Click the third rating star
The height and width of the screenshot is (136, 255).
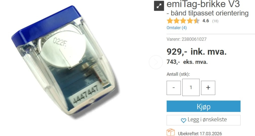pos(183,21)
